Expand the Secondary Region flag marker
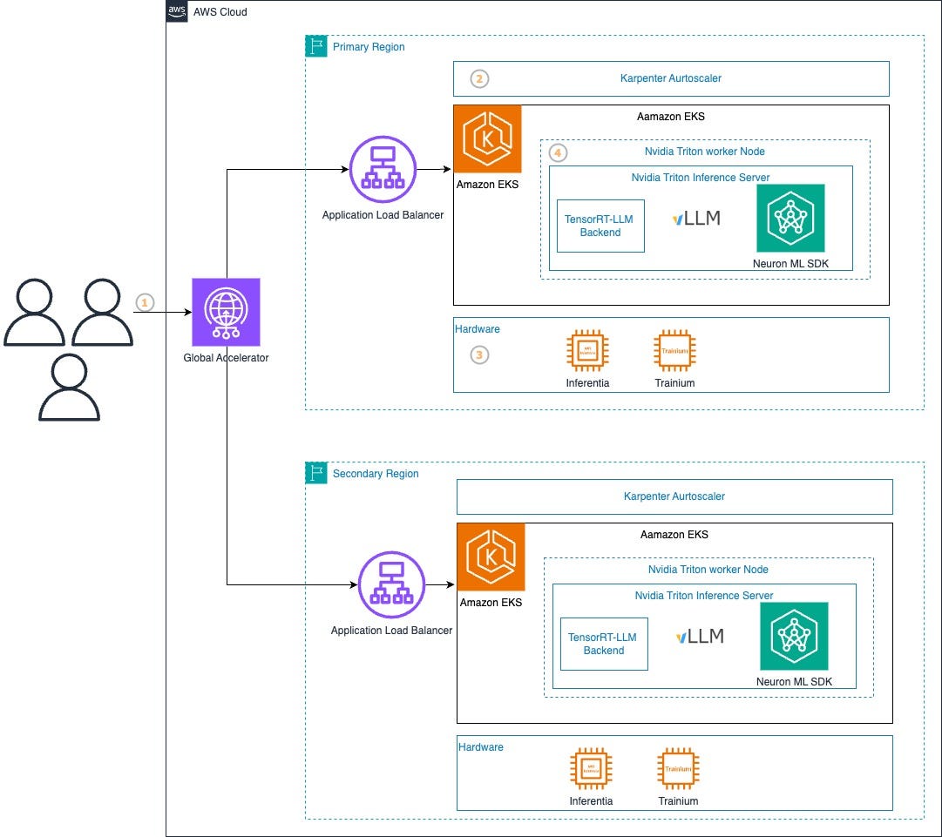Viewport: 942px width, 837px height. (314, 472)
